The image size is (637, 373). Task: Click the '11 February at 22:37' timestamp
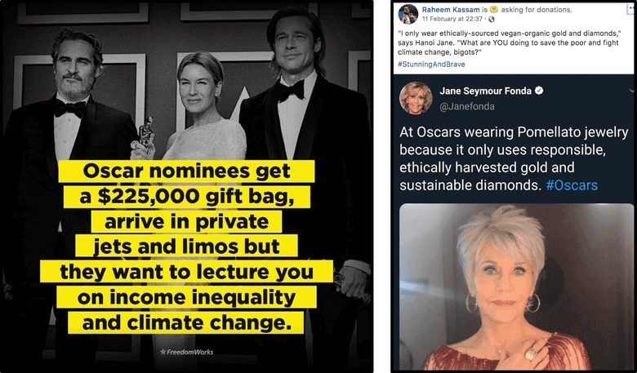click(452, 19)
